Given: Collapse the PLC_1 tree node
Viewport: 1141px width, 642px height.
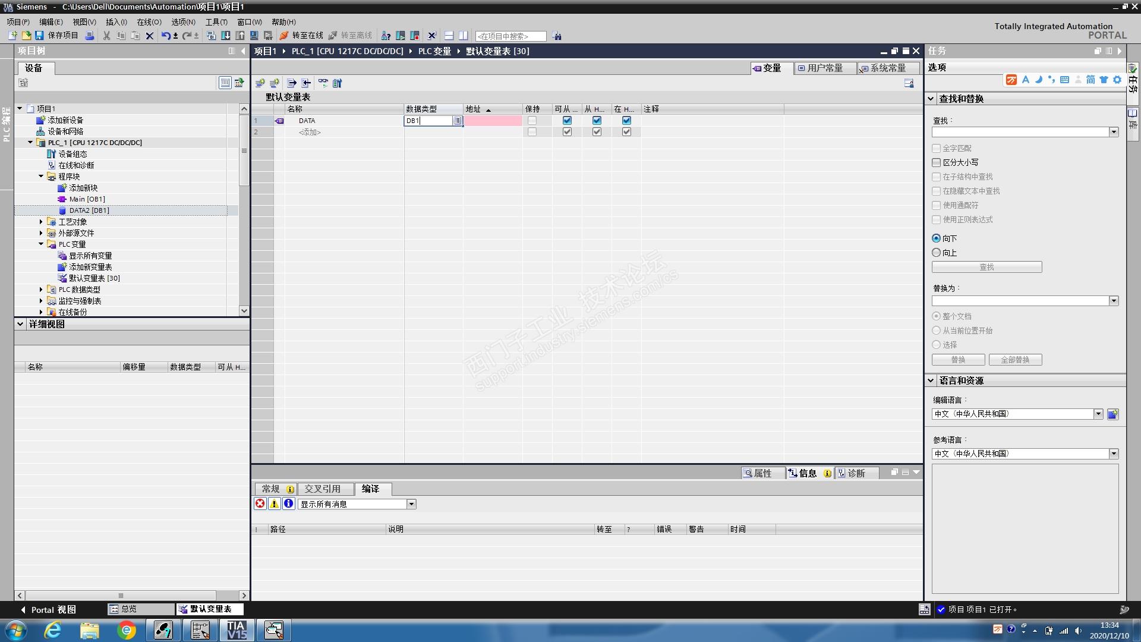Looking at the screenshot, I should pyautogui.click(x=30, y=143).
